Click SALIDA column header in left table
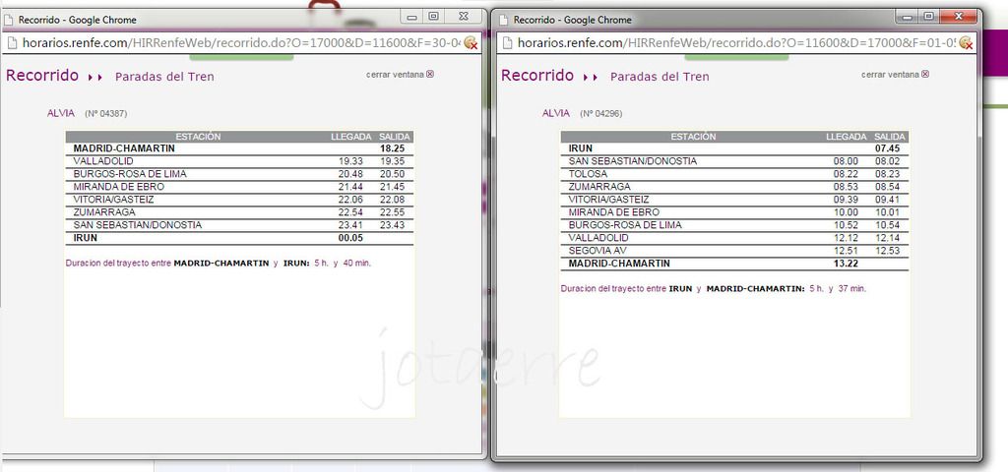 (x=394, y=137)
